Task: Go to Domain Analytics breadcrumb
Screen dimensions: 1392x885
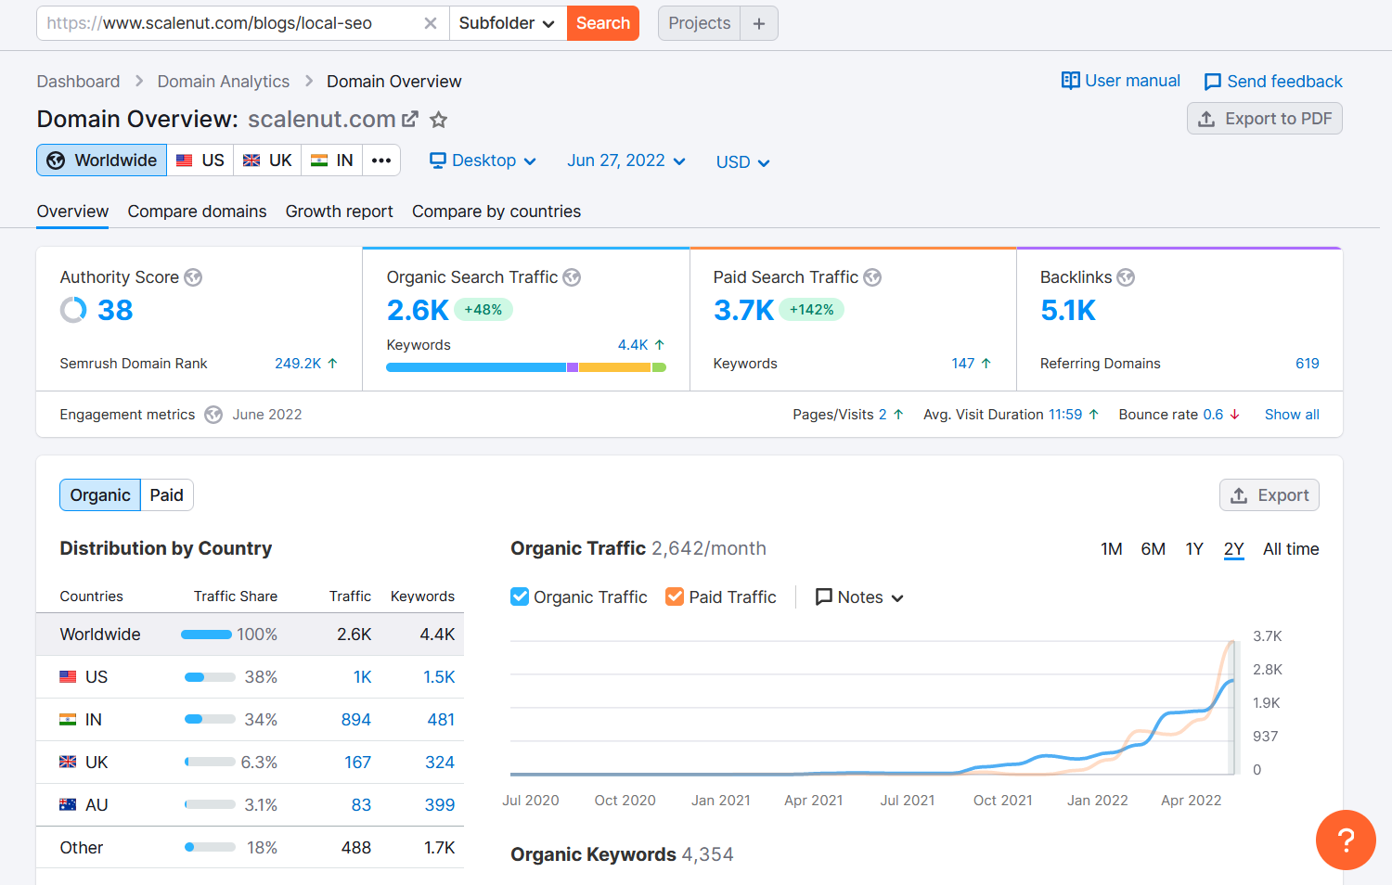Action: point(224,82)
